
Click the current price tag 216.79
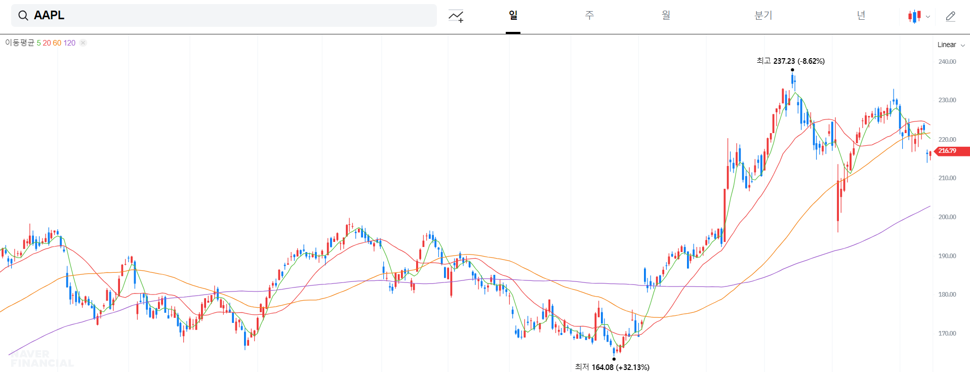click(x=952, y=151)
